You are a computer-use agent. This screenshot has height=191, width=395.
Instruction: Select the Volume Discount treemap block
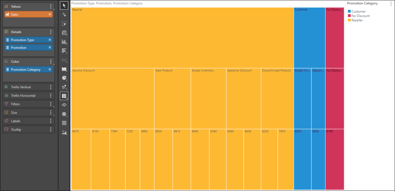point(112,98)
